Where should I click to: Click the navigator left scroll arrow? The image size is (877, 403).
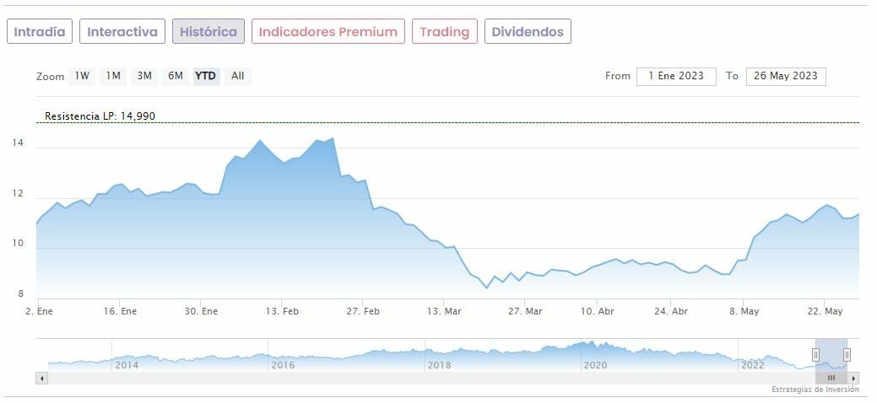point(41,379)
